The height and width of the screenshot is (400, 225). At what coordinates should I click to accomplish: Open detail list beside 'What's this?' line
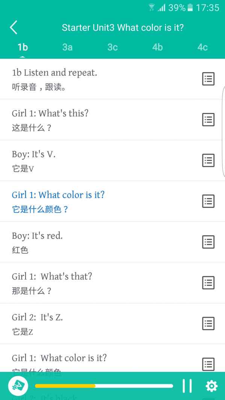tap(208, 119)
